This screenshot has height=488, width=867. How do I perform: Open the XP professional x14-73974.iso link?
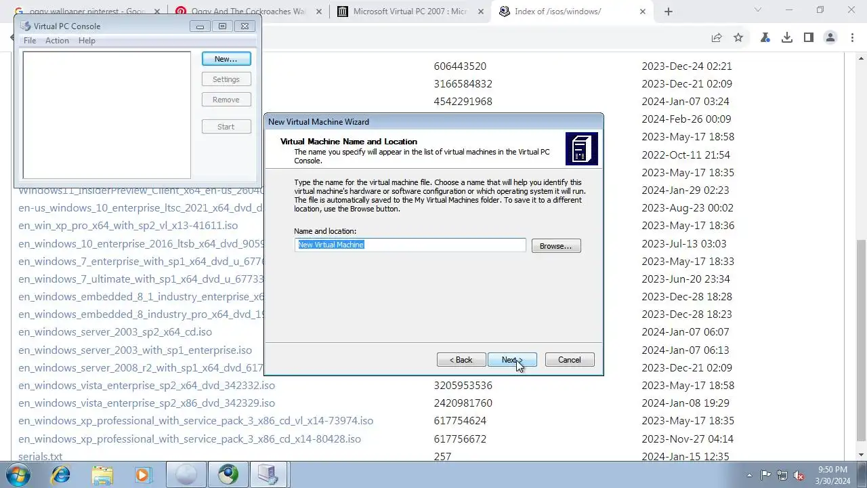(196, 420)
